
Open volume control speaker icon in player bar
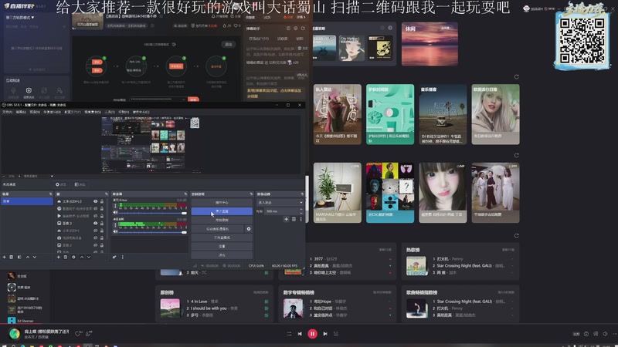[605, 334]
